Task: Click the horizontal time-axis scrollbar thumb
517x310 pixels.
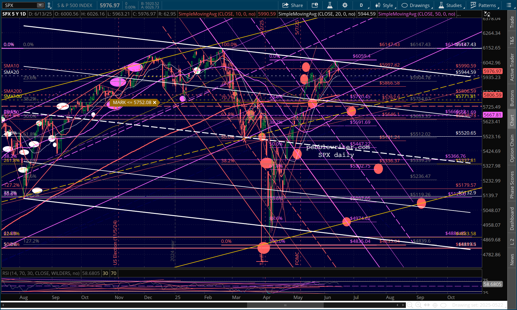Action: (285, 305)
